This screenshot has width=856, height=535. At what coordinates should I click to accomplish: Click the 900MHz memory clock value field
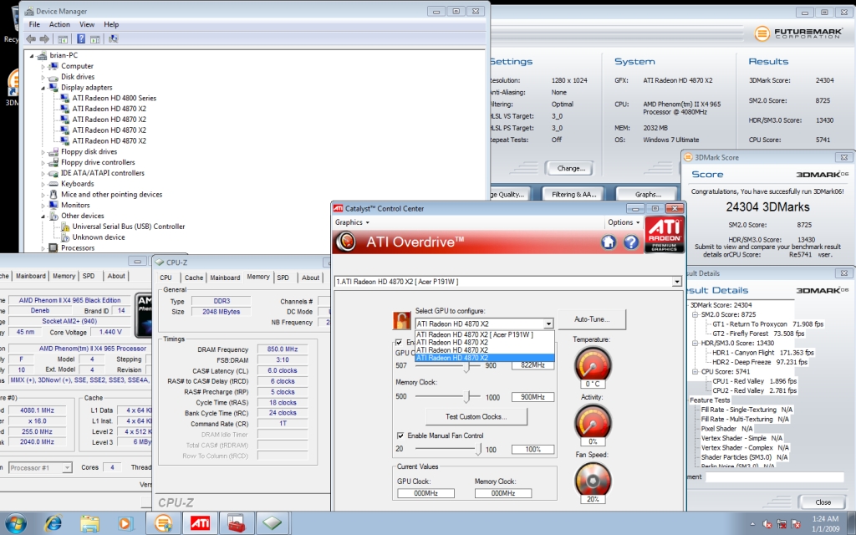(x=532, y=397)
